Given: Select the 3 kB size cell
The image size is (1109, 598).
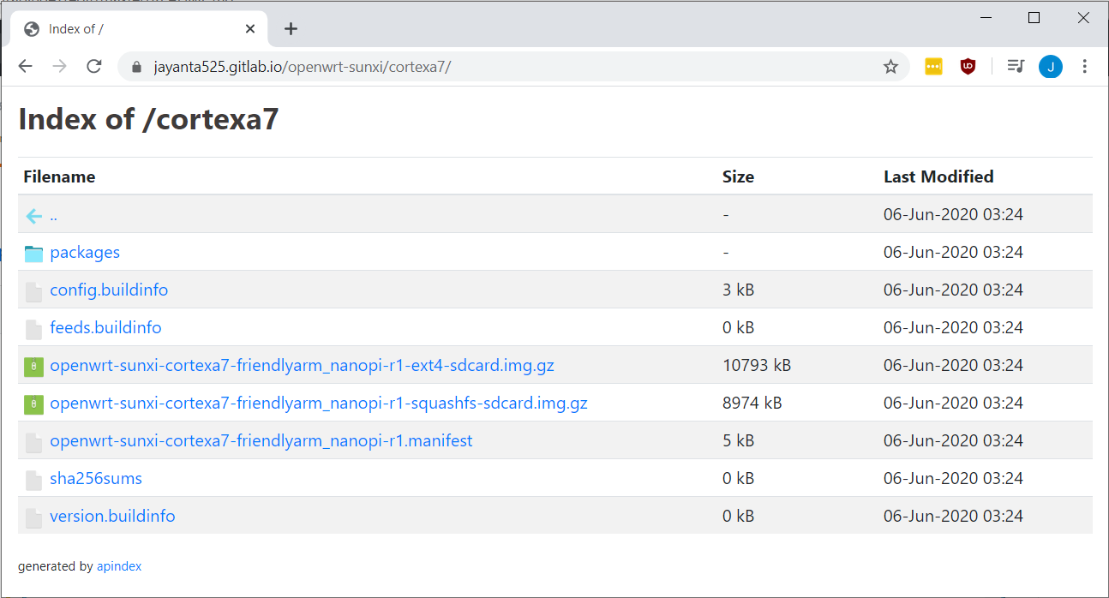Looking at the screenshot, I should coord(738,290).
